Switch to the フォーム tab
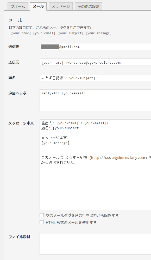The width and height of the screenshot is (151, 260). [x=18, y=6]
